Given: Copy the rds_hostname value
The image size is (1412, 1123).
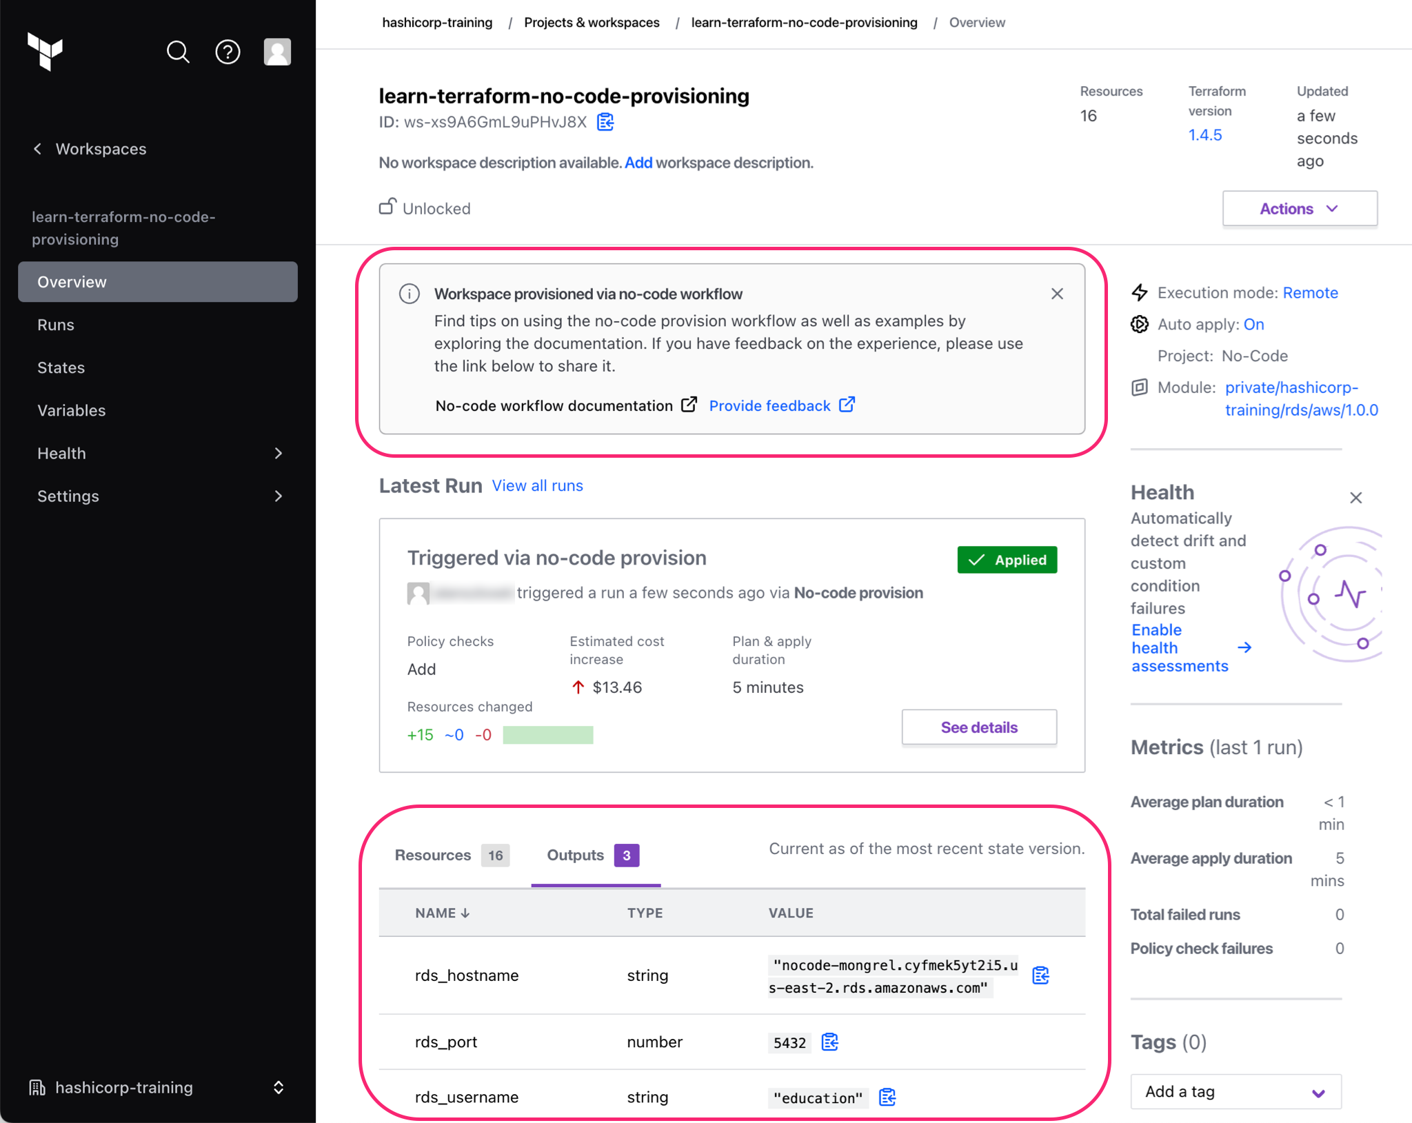Looking at the screenshot, I should pos(1040,975).
